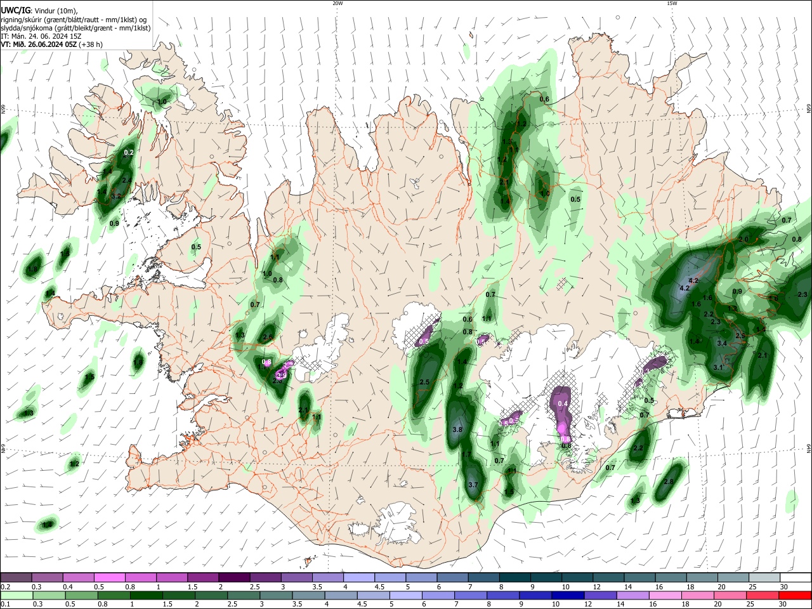
Task: Click the dull mauve 0.2 snow scale swatch
Action: click(x=16, y=577)
